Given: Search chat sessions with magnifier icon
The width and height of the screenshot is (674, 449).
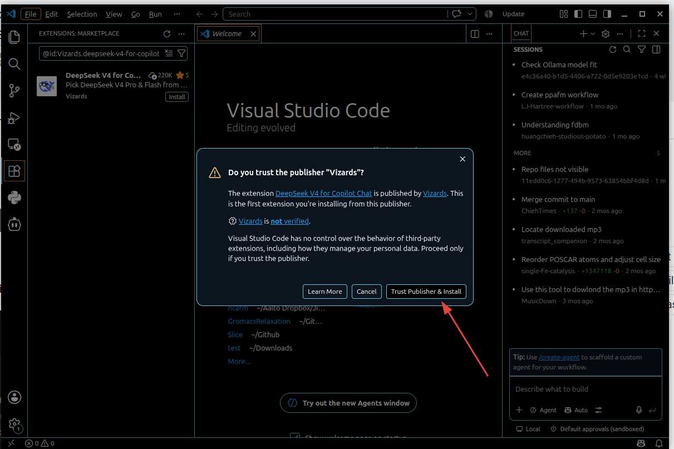Looking at the screenshot, I should pyautogui.click(x=627, y=50).
